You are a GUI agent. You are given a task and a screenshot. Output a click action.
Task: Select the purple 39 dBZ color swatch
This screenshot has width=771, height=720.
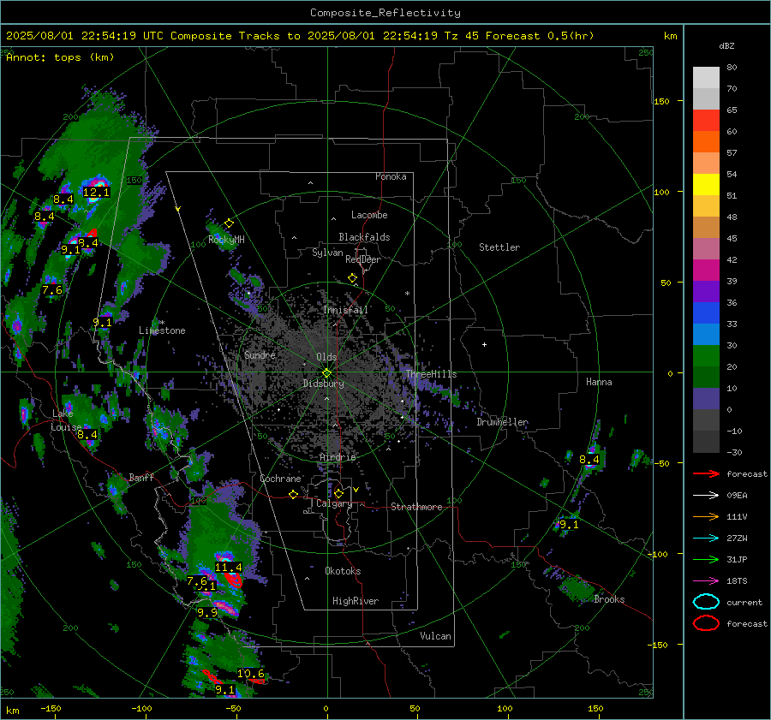(706, 292)
